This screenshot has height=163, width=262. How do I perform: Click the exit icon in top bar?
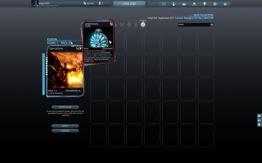[225, 4]
